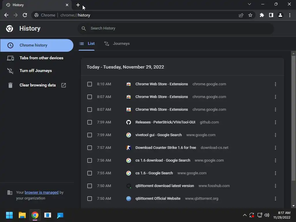Check the qBittorrent download latest version entry

point(90,186)
